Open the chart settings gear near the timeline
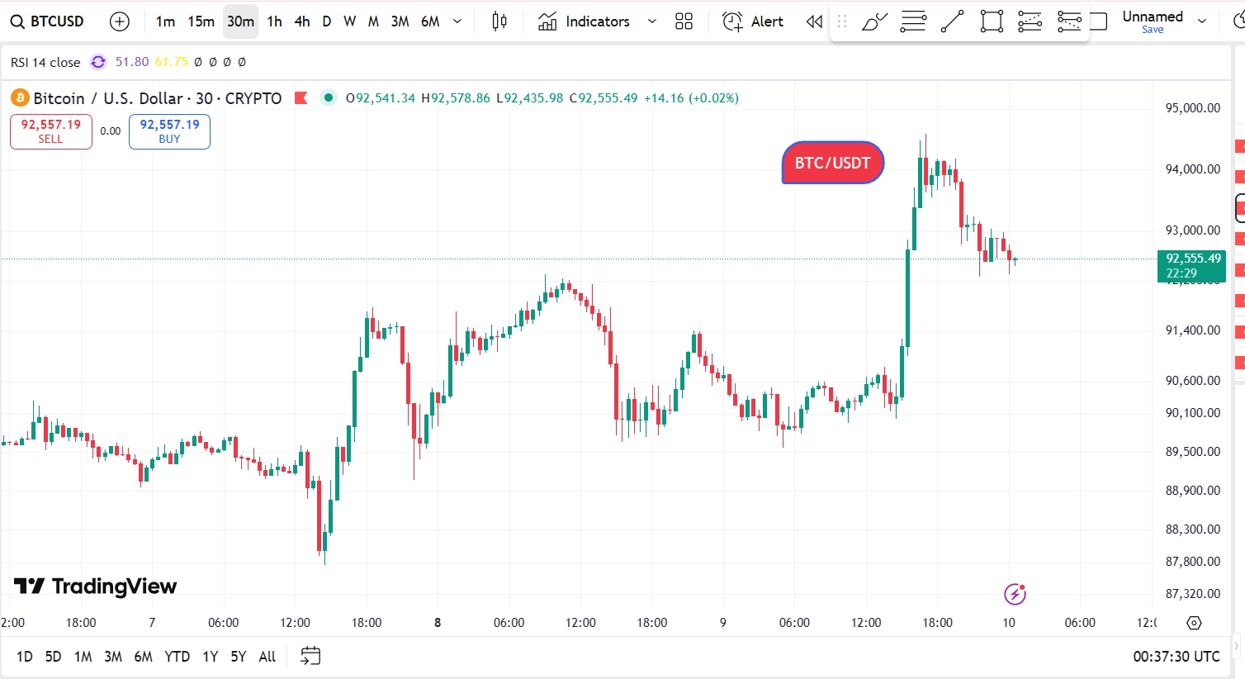1245x679 pixels. pyautogui.click(x=1194, y=624)
